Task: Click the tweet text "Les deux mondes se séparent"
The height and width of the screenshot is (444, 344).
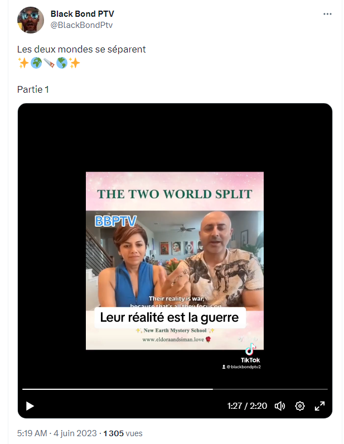Action: (81, 49)
